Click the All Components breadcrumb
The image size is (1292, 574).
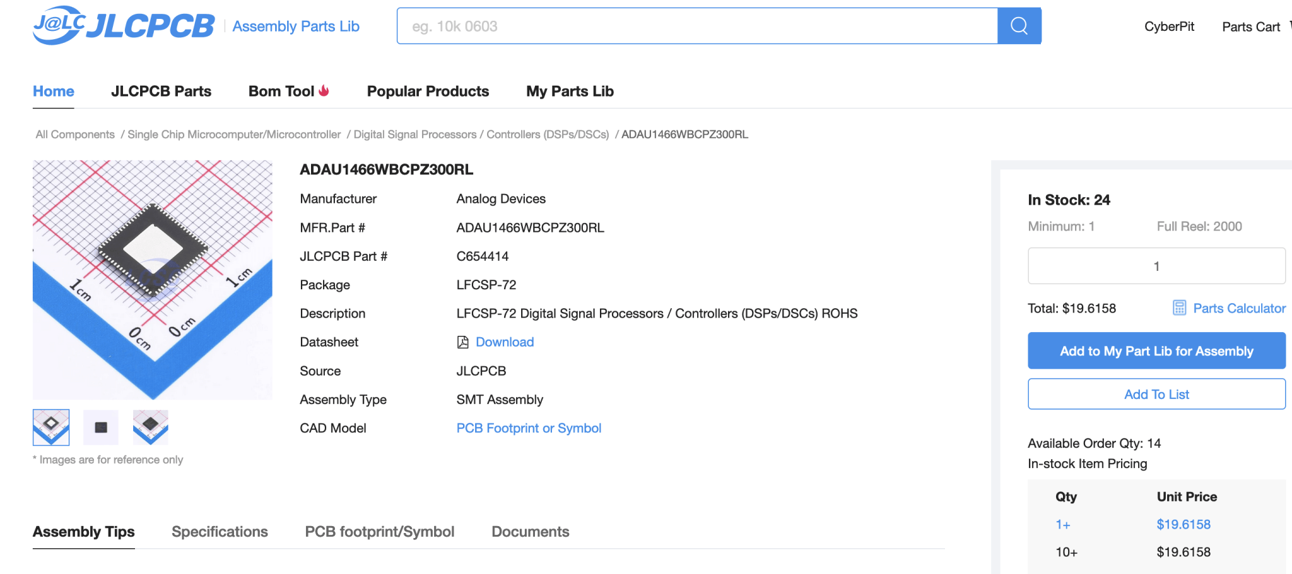[x=75, y=134]
